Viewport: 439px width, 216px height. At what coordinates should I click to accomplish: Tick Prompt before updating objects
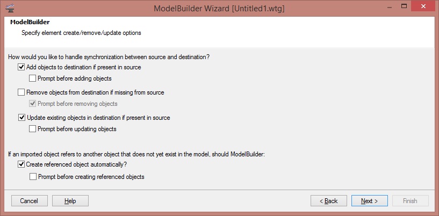click(x=33, y=129)
